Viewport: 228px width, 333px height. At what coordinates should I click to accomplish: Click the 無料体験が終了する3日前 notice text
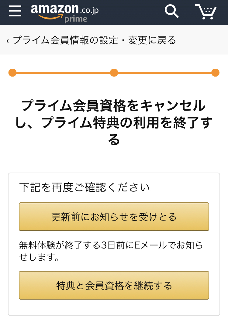pyautogui.click(x=111, y=251)
